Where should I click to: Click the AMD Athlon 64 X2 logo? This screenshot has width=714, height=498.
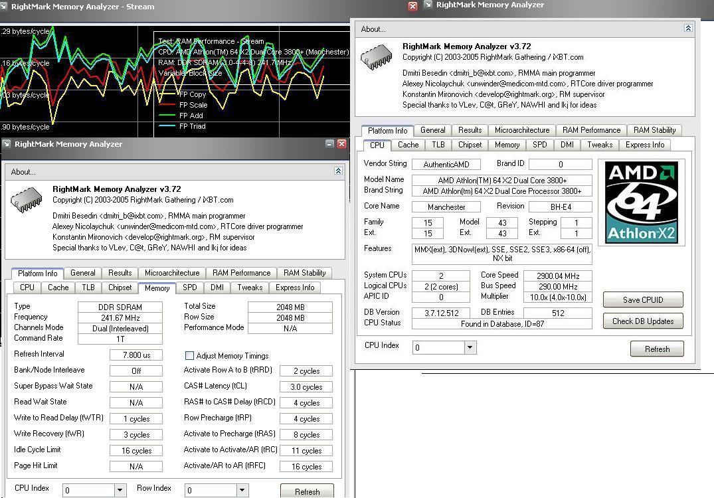pos(641,202)
